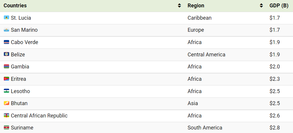The height and width of the screenshot is (133, 293).
Task: Open the San Marino country name
Action: [x=24, y=30]
